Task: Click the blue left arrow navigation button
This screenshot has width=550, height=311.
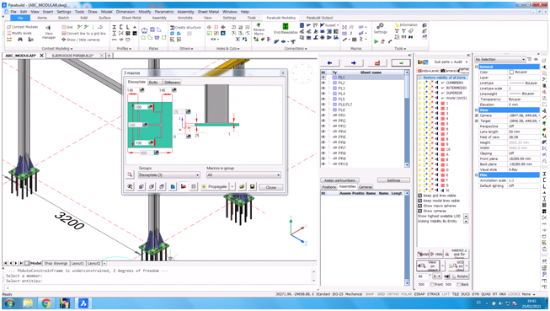Action: (329, 63)
